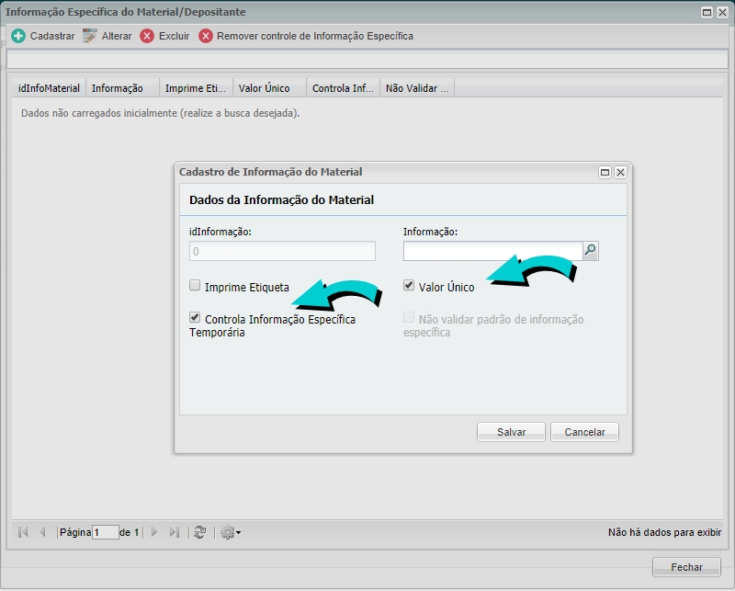Sort by Informação column header
The image size is (735, 591).
[122, 88]
